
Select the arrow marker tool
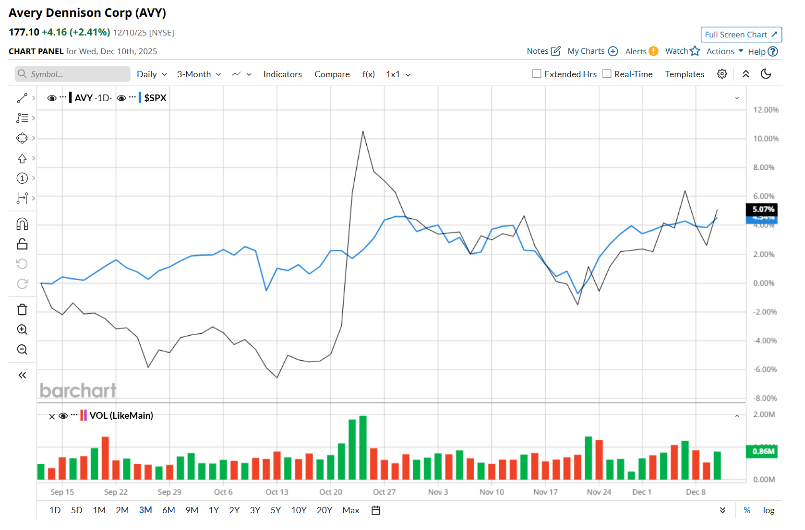22,158
